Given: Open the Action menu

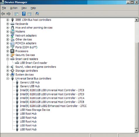Looking at the screenshot, I should 14,8.
